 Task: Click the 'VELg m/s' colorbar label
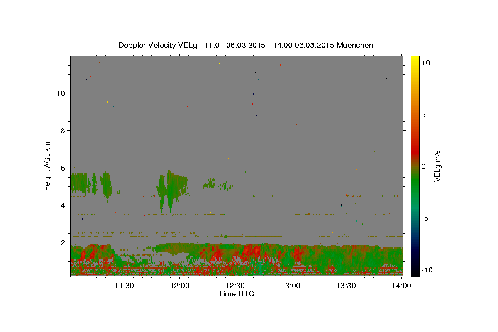click(x=437, y=166)
